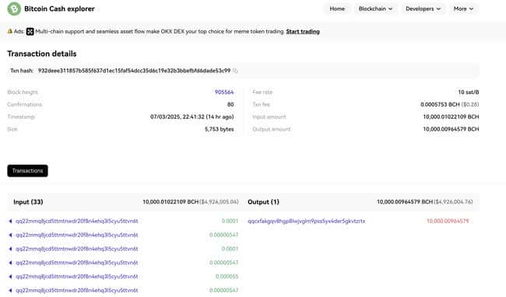Select the transaction hash text
506x297 pixels.
point(134,71)
